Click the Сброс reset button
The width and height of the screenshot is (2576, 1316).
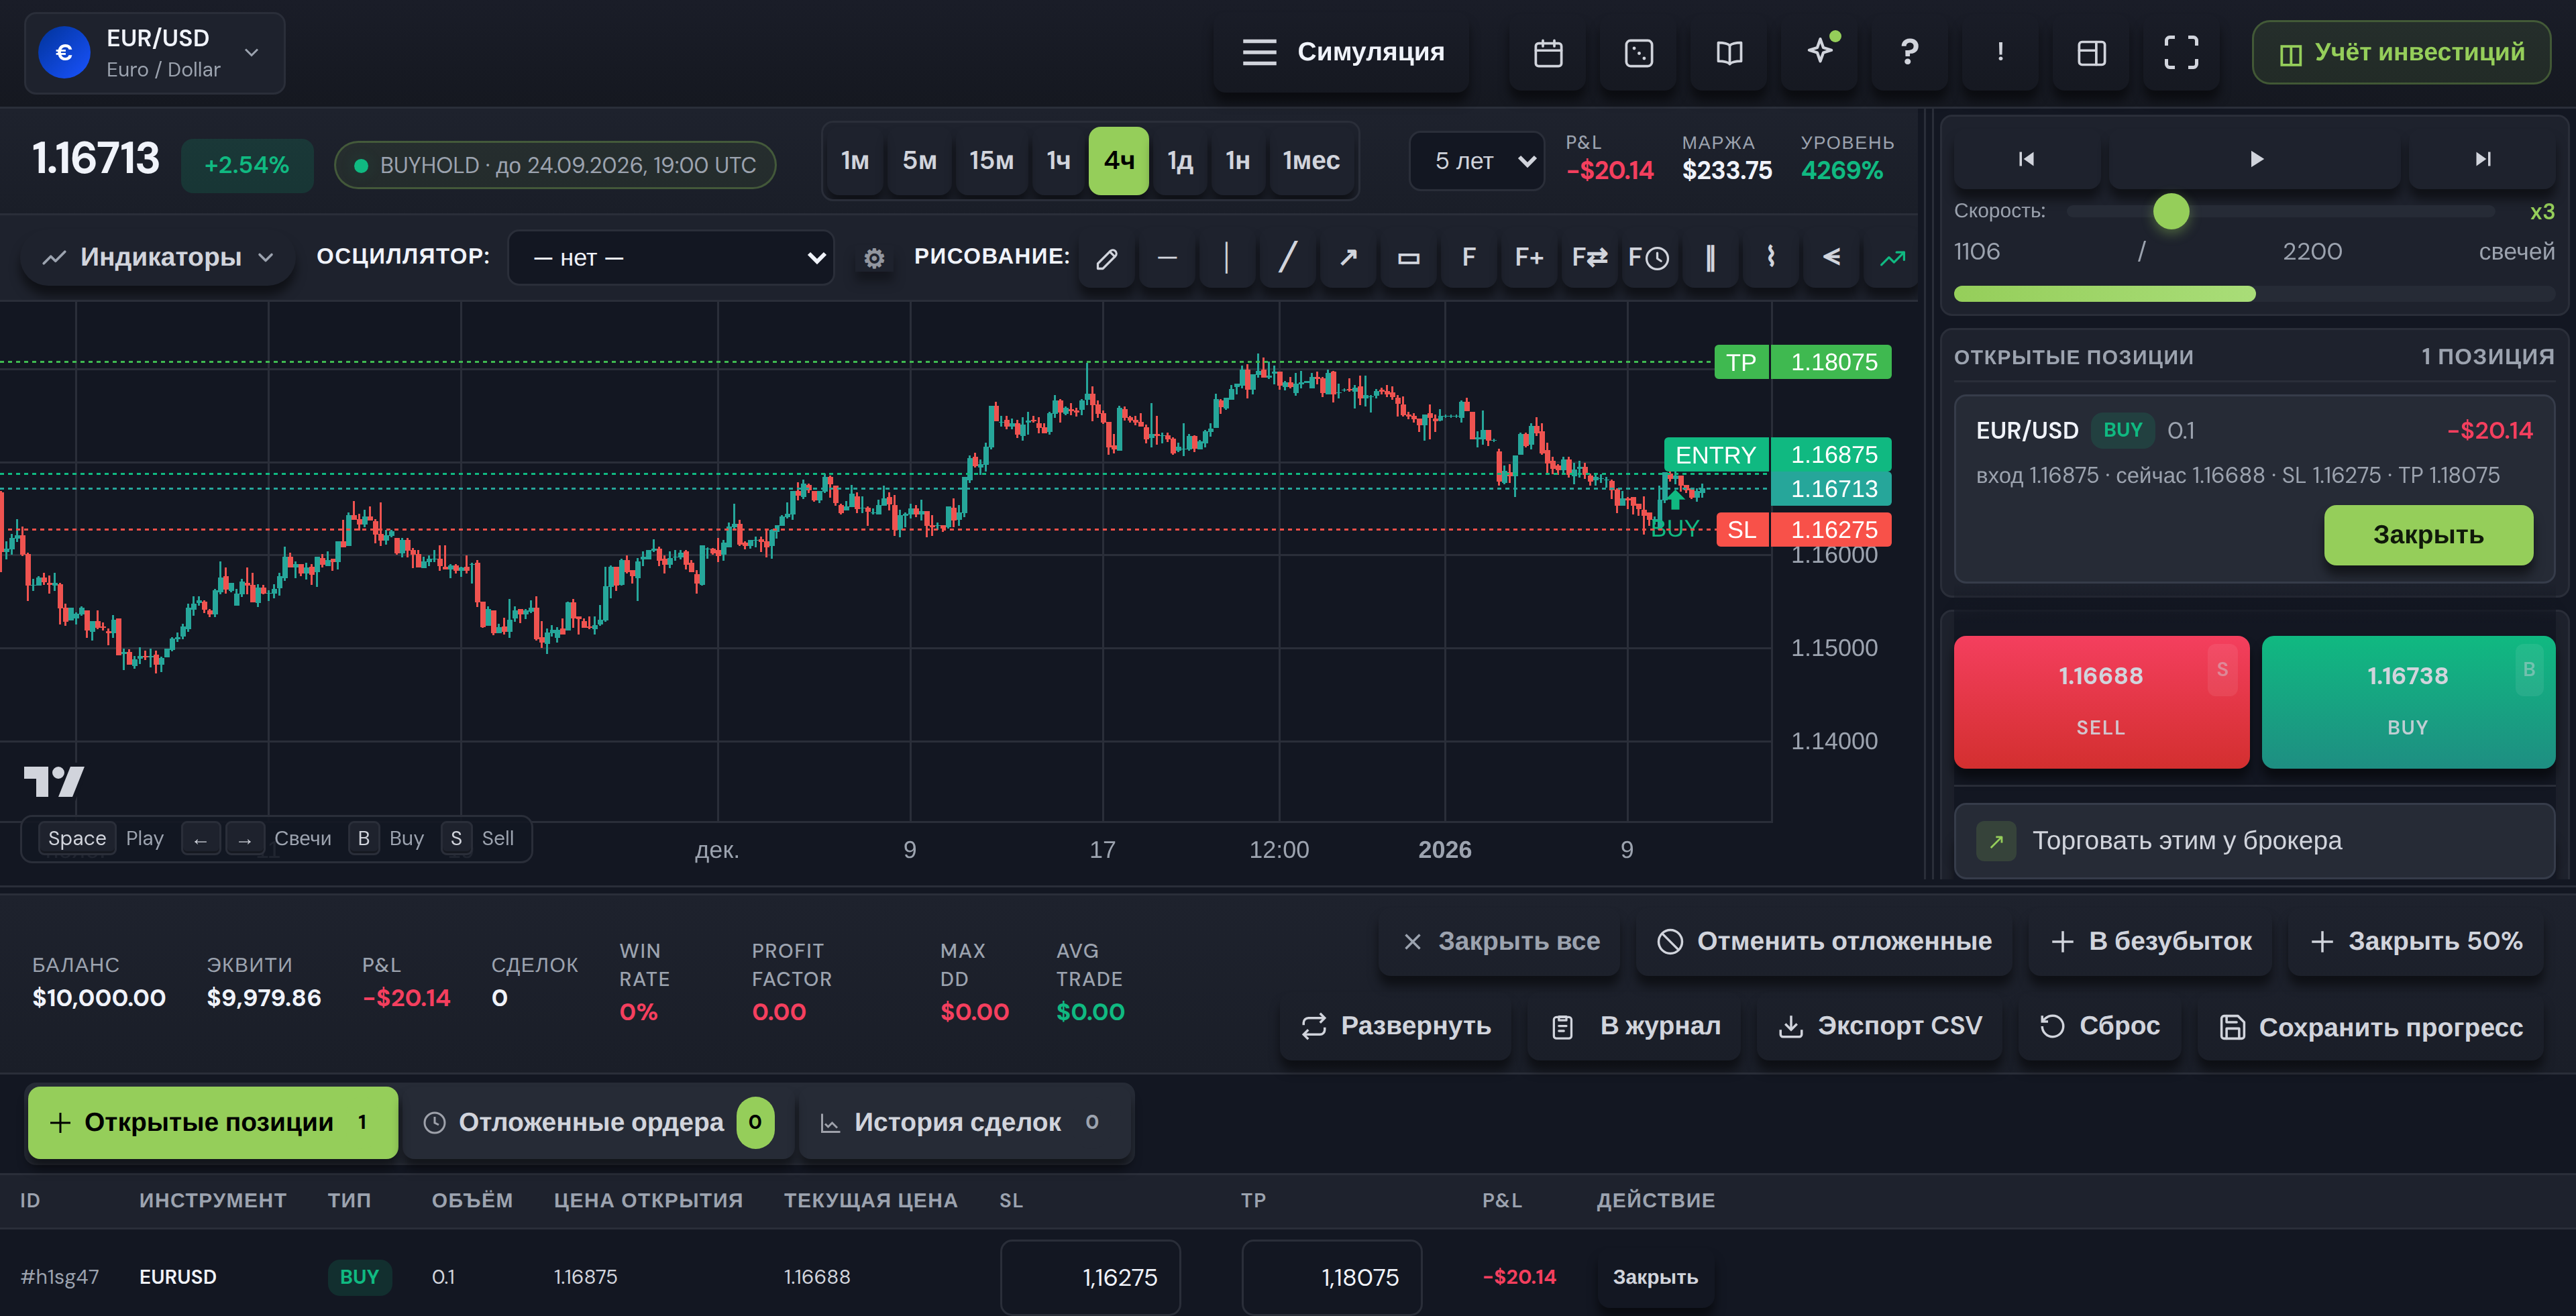click(x=2100, y=1026)
